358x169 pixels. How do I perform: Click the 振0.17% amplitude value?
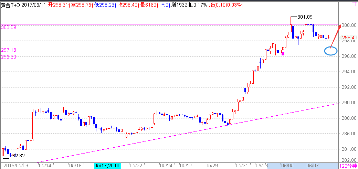coord(198,5)
